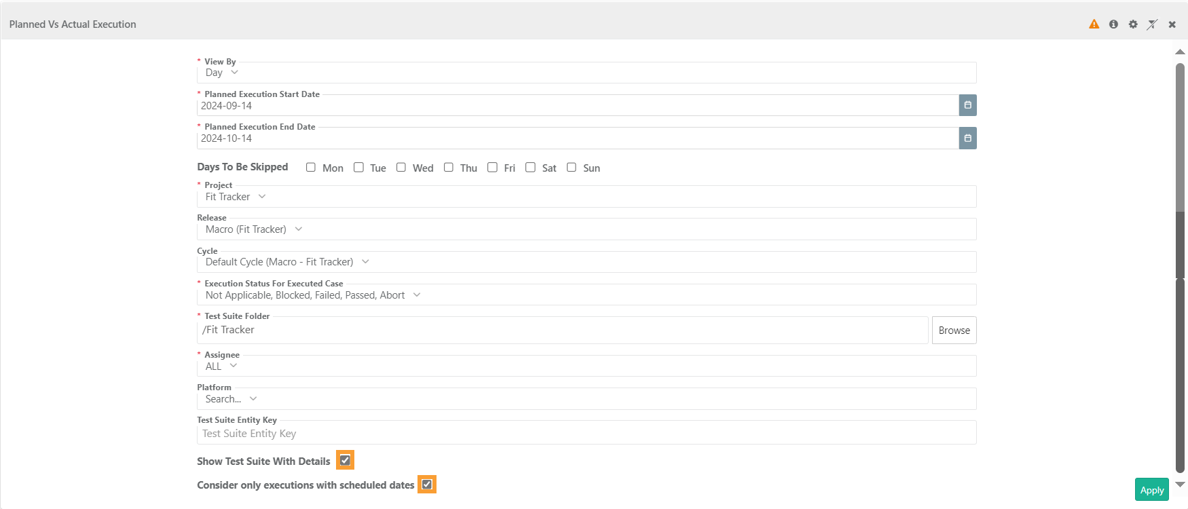Tick the Sat checkbox to skip Saturdays

point(530,168)
